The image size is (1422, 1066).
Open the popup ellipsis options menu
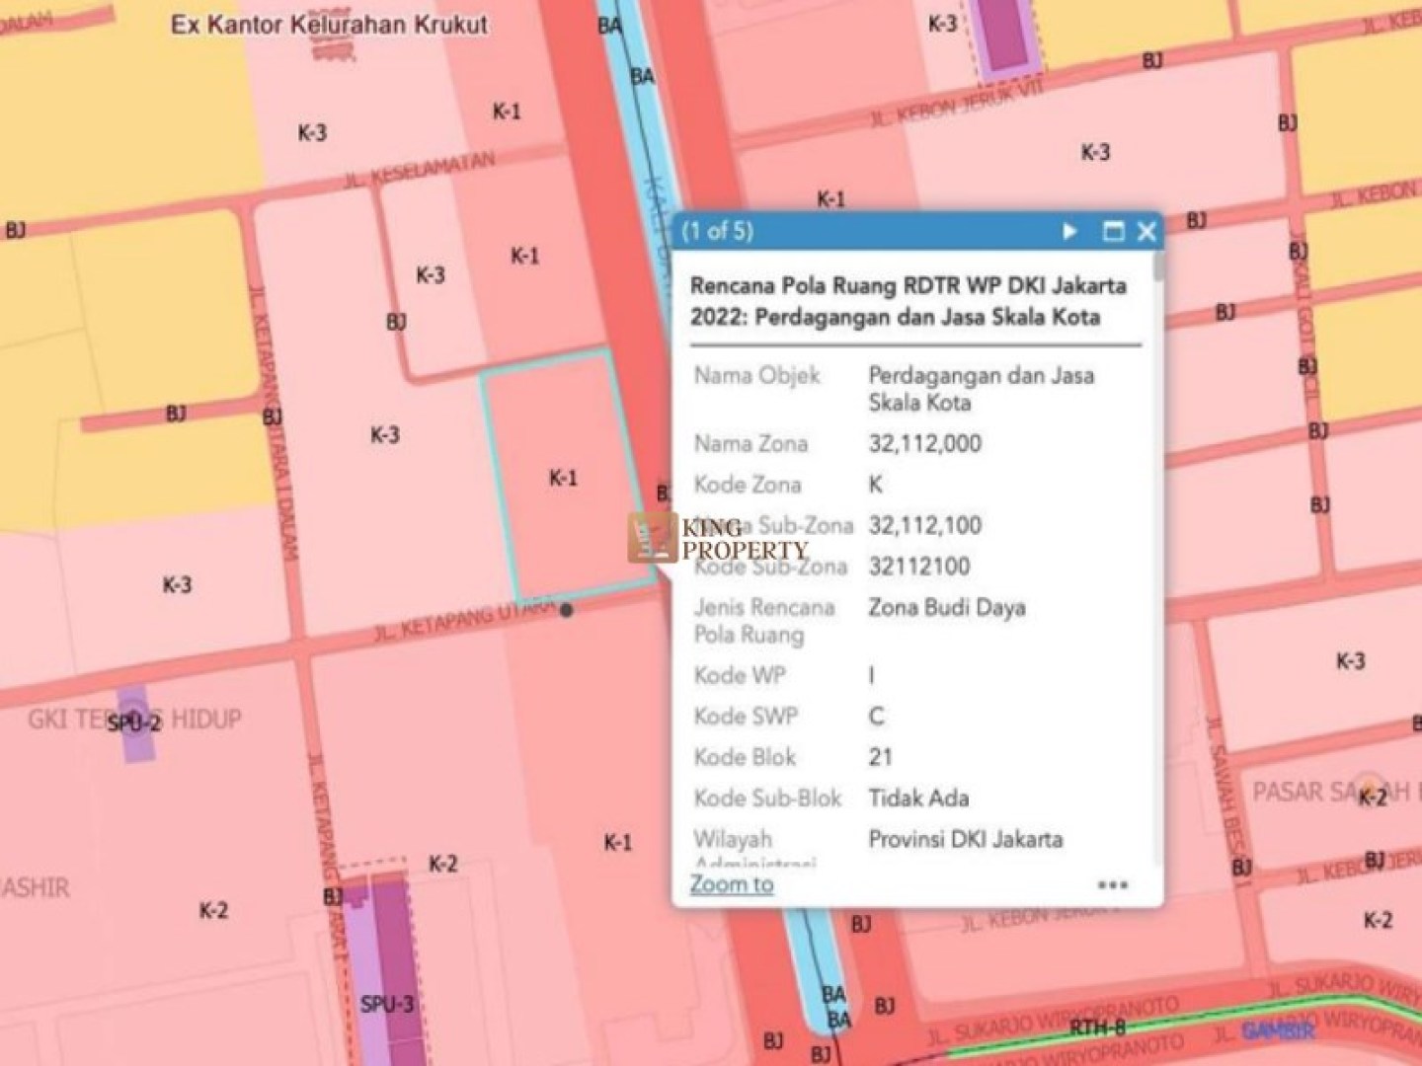point(1113,885)
